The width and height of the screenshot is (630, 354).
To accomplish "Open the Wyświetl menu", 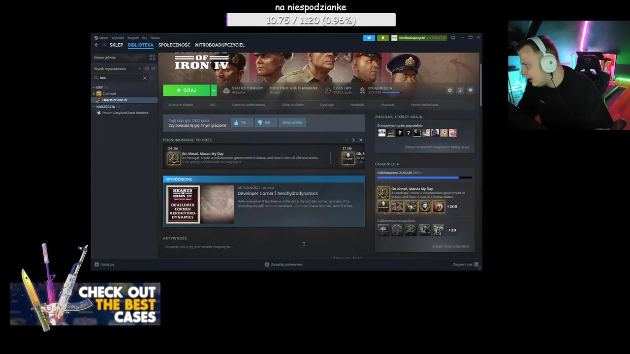I will pyautogui.click(x=118, y=38).
